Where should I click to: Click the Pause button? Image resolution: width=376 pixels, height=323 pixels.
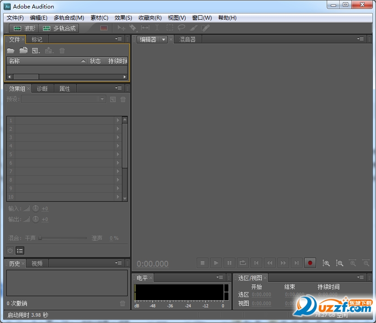click(229, 263)
